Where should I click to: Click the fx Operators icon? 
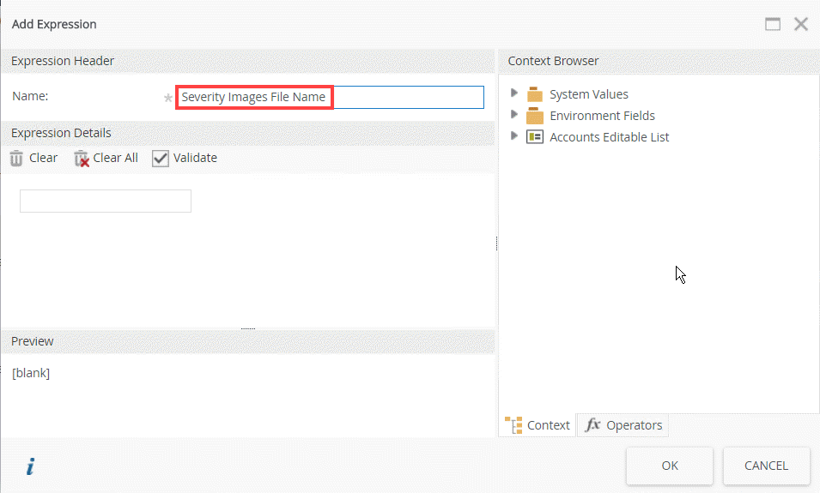coord(592,425)
